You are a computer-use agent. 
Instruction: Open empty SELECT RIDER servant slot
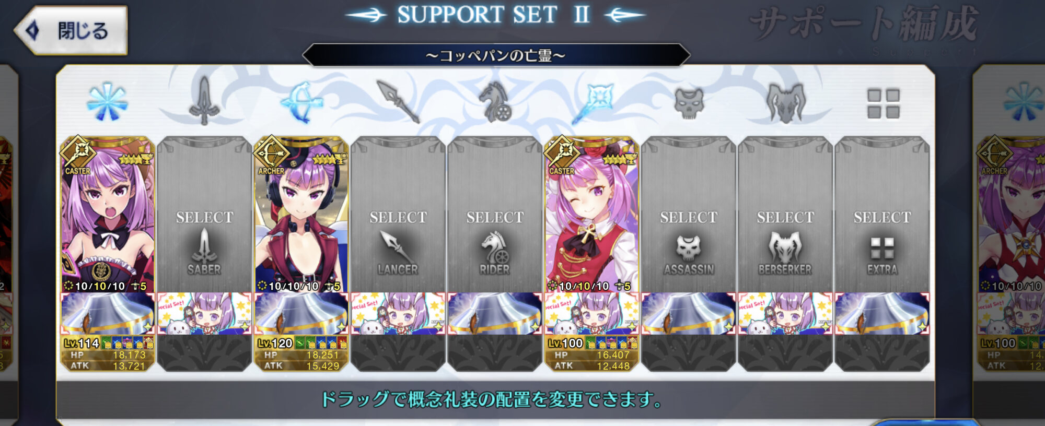(495, 215)
